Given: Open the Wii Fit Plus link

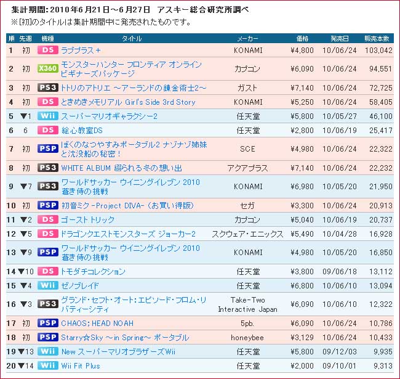Looking at the screenshot, I should coord(81,365).
